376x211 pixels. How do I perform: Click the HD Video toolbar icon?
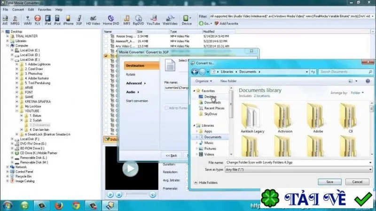93,20
